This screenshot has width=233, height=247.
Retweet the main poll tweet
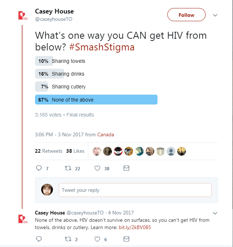tap(68, 168)
